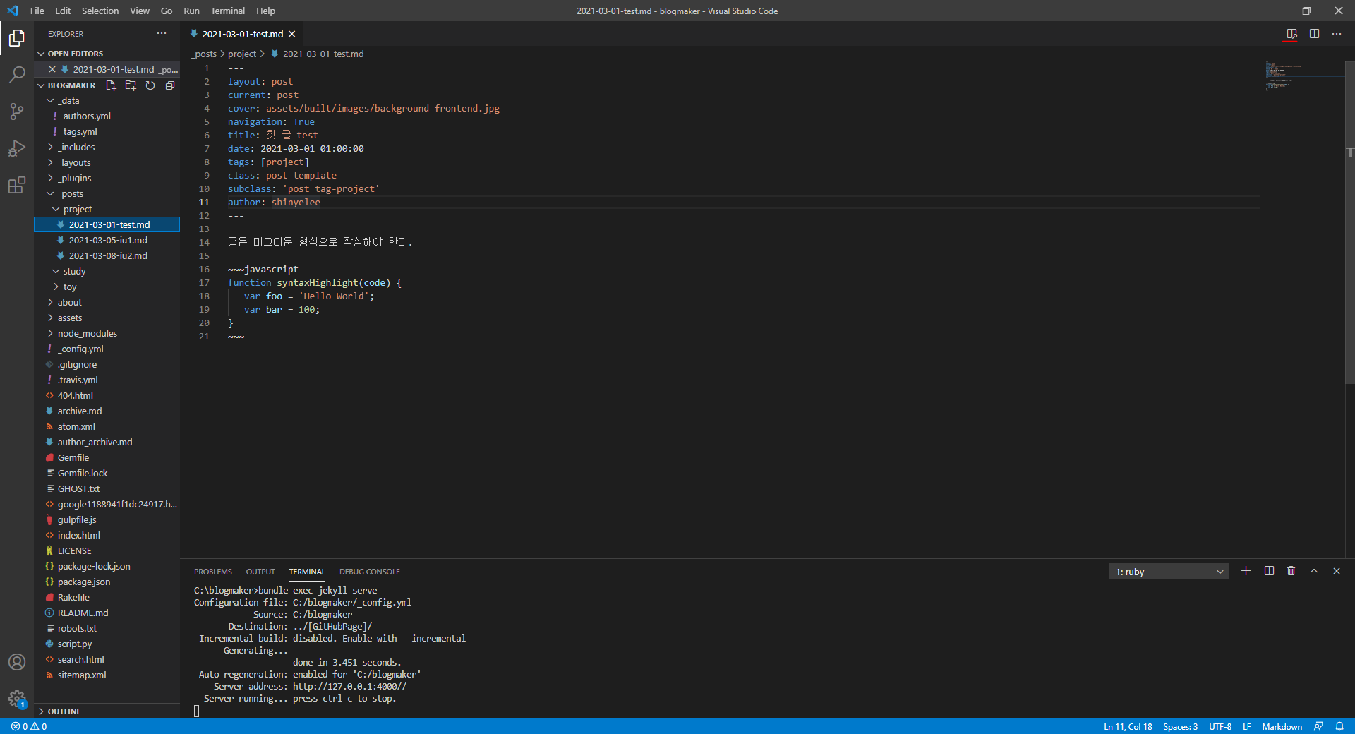Create a new terminal with plus icon
1355x734 pixels.
tap(1246, 571)
